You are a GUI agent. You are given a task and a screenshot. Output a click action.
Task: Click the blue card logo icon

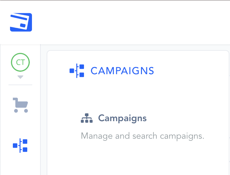[21, 22]
